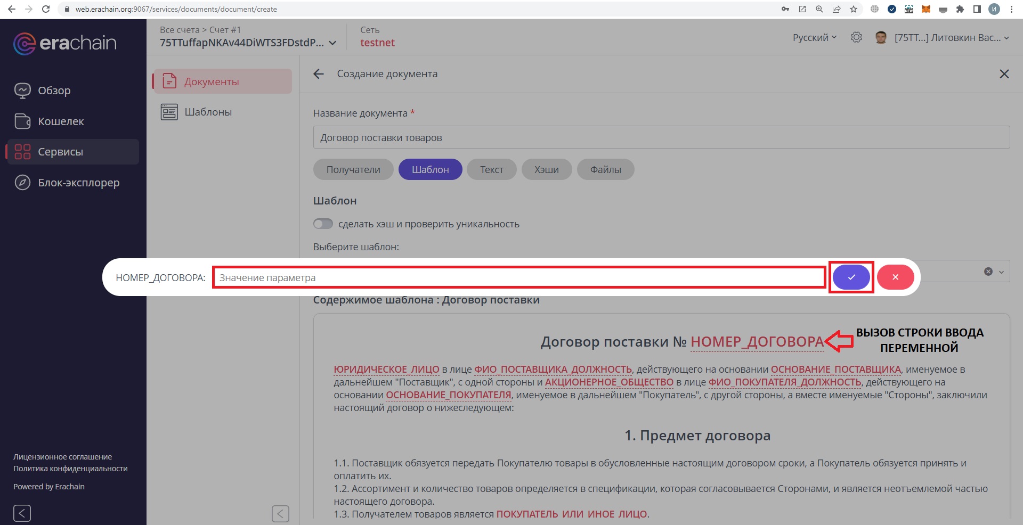
Task: Select Обзор in the left navigation
Action: 54,90
